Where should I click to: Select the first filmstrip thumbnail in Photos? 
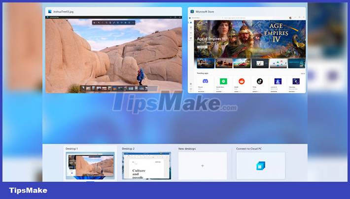[x=83, y=89]
